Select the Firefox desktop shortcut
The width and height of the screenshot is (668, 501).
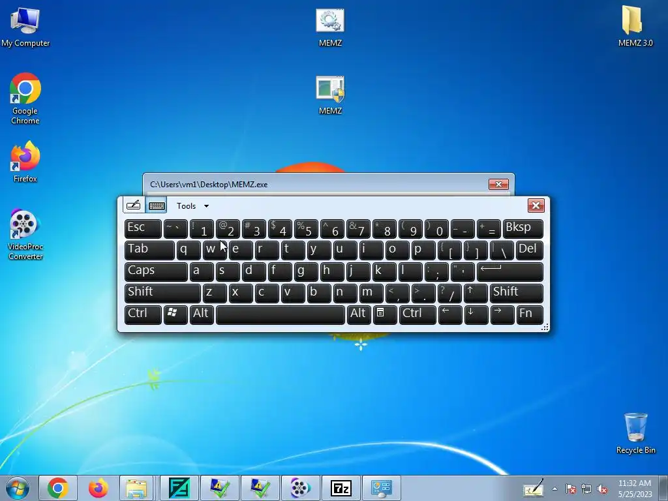25,162
